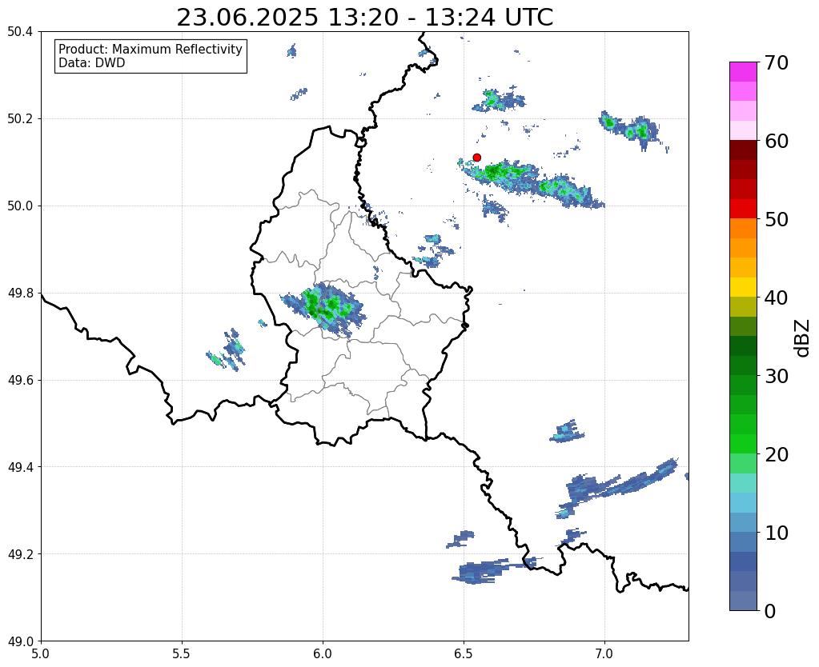Screen dimensions: 819x667
Task: Click the colorbar tick label 60
Action: [777, 141]
